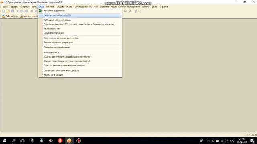Open the Сервис menu
Screen dimensions: 257x144
[x=145, y=7]
